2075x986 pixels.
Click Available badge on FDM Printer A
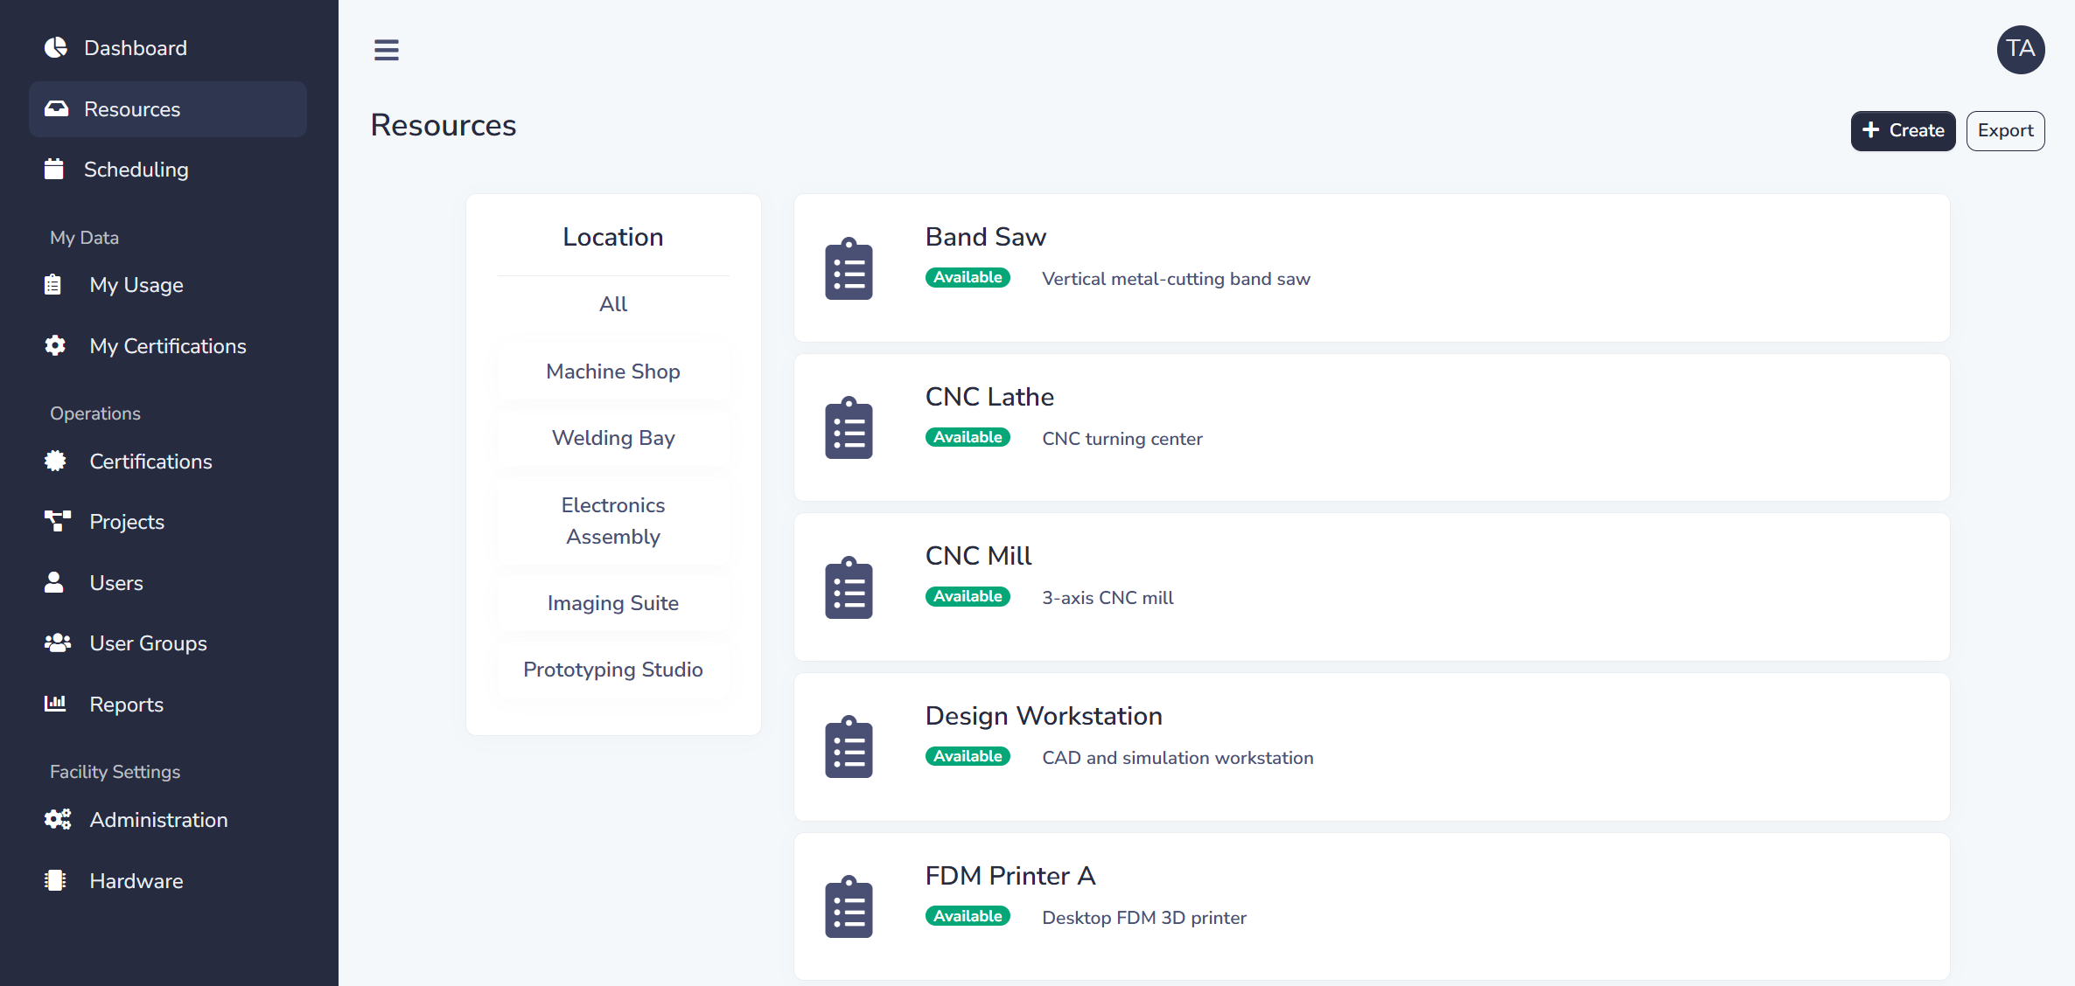pyautogui.click(x=968, y=916)
